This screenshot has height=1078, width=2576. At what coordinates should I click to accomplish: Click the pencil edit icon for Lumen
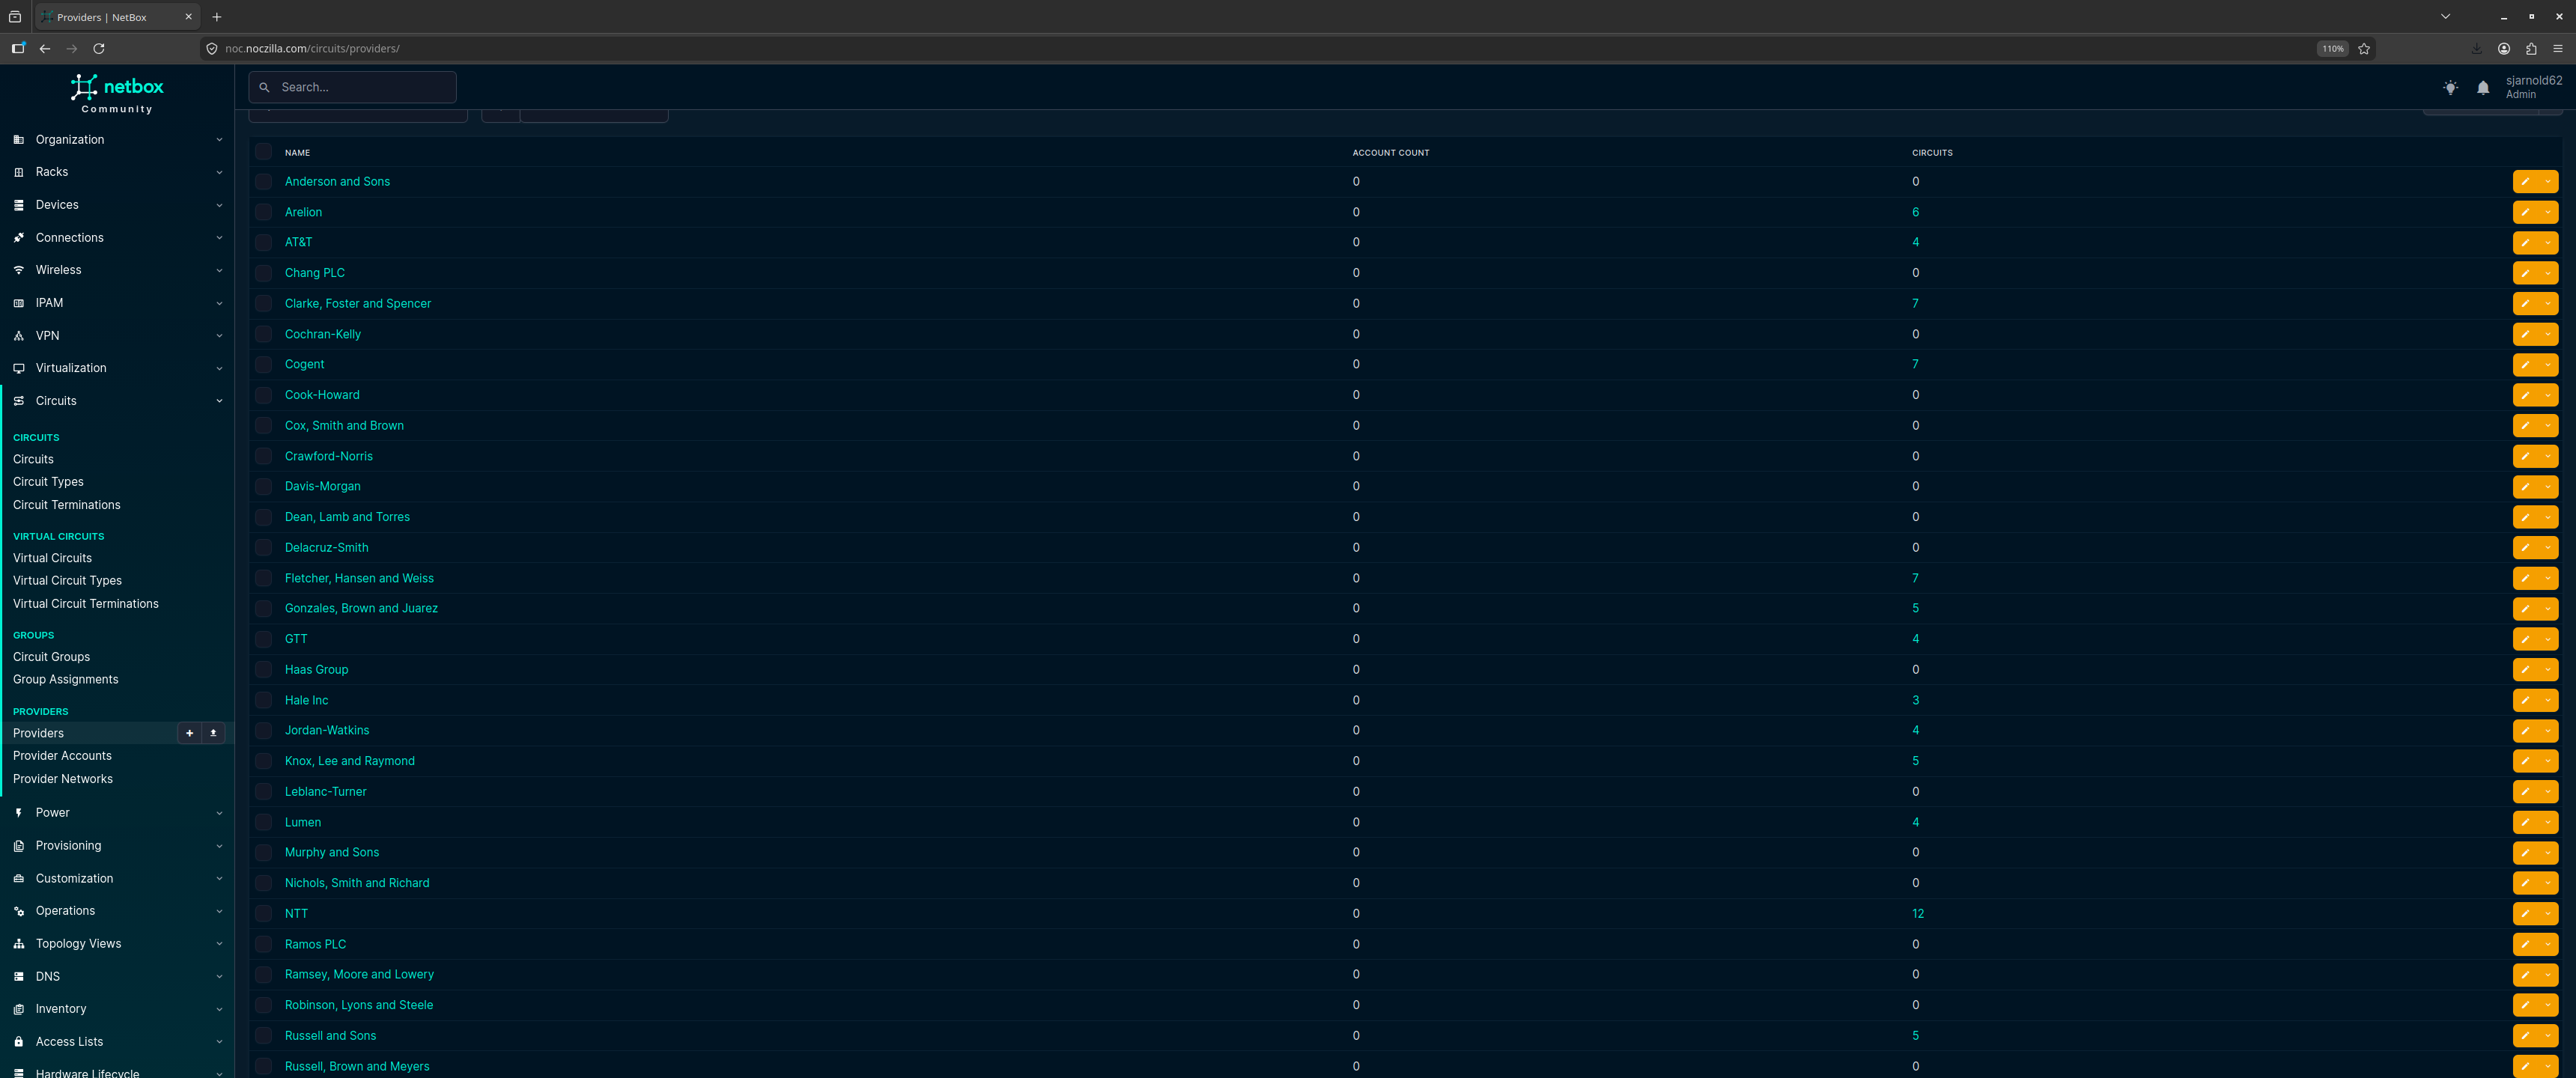click(2525, 822)
